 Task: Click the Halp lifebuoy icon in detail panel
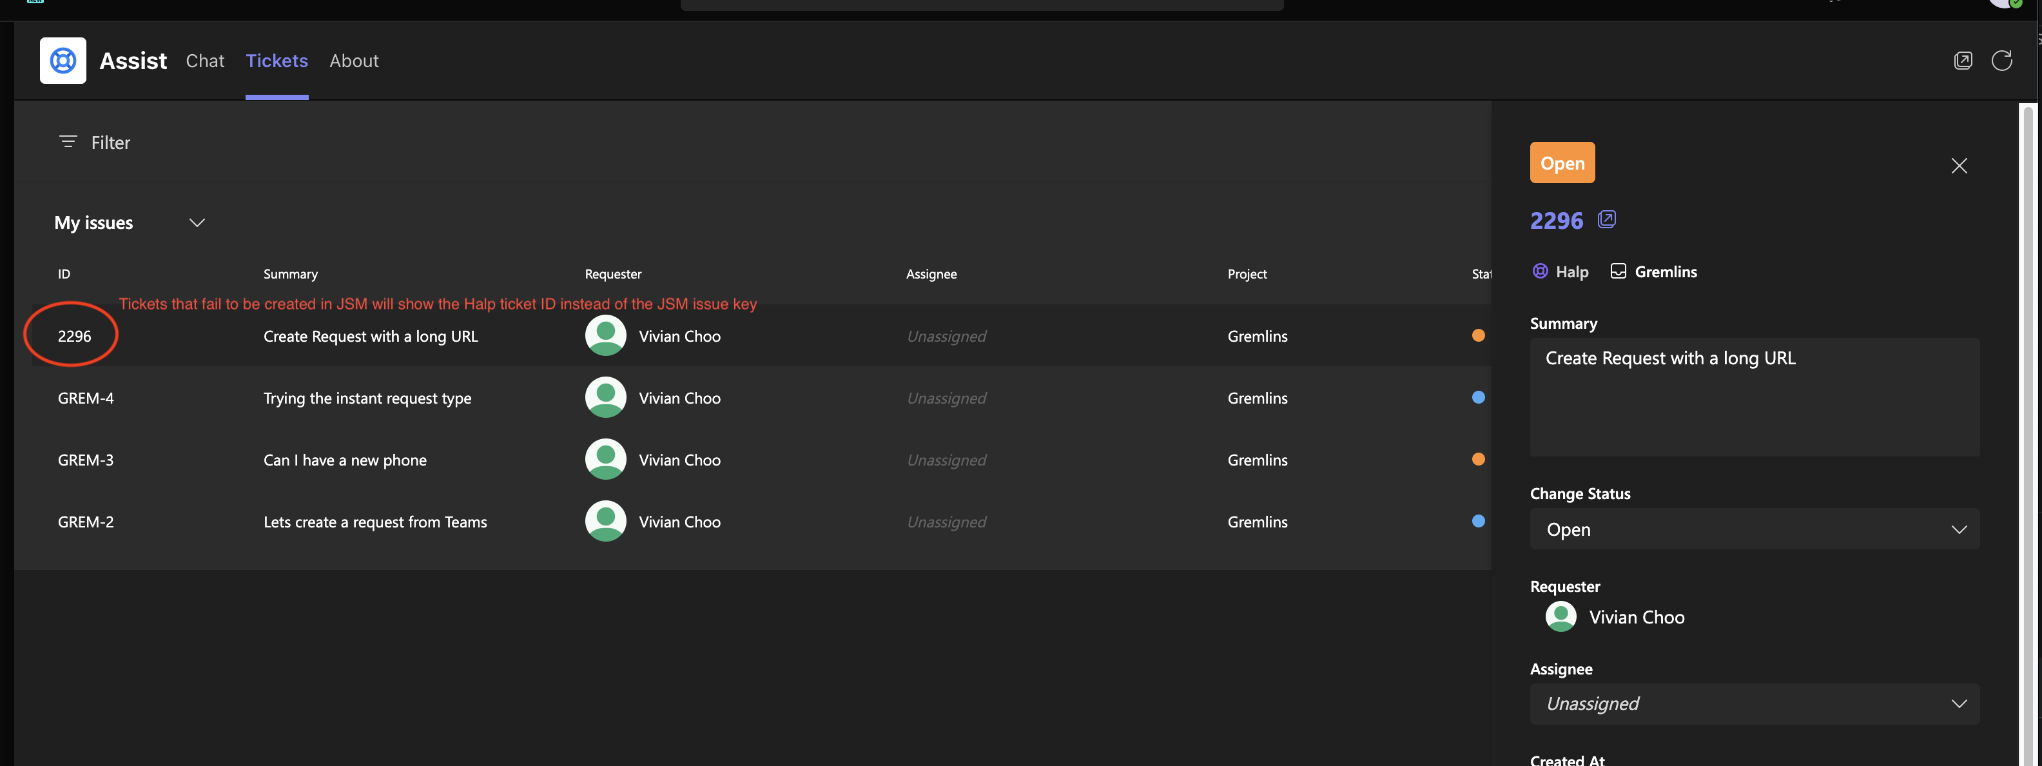1539,271
